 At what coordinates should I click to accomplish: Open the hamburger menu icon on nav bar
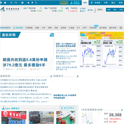(x=121, y=28)
